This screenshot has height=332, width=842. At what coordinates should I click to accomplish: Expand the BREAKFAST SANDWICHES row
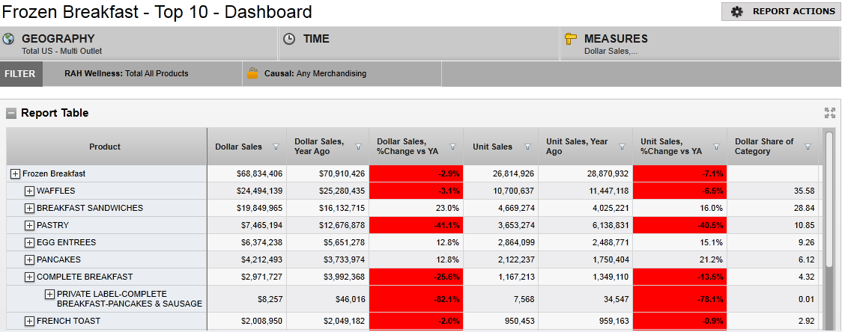29,208
